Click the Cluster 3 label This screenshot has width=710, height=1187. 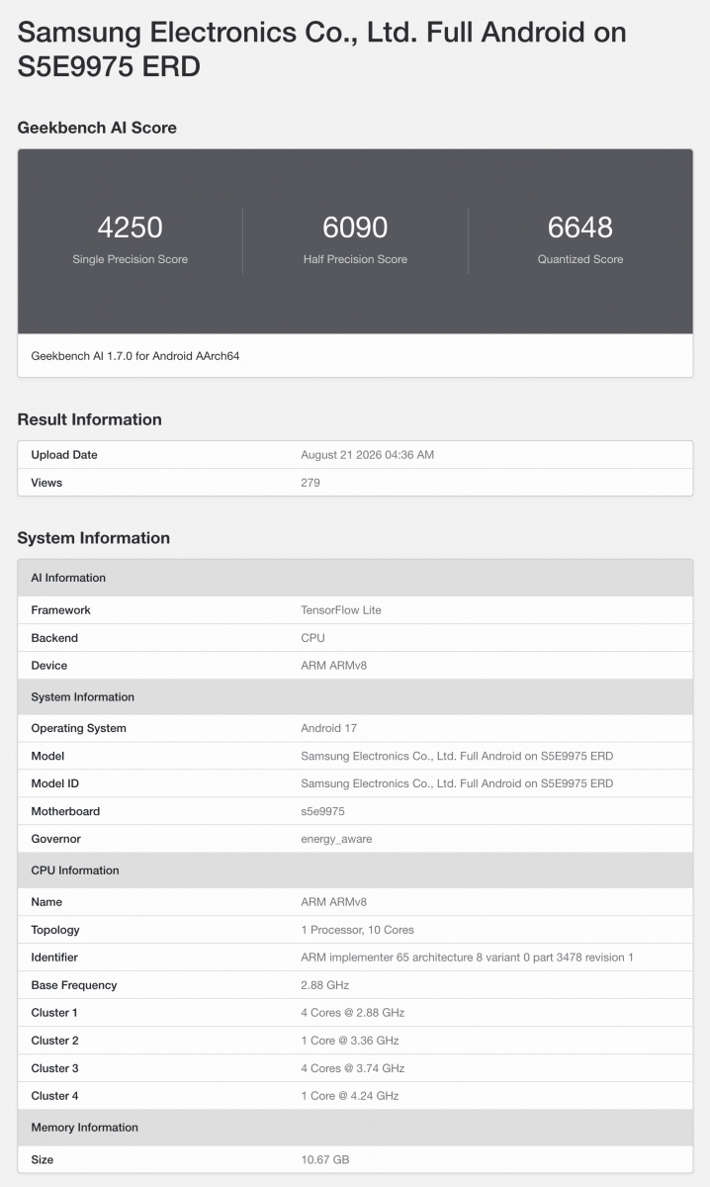pyautogui.click(x=54, y=1068)
